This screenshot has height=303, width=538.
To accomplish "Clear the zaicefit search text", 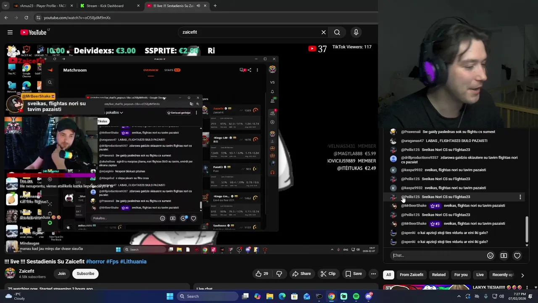I will (x=324, y=32).
